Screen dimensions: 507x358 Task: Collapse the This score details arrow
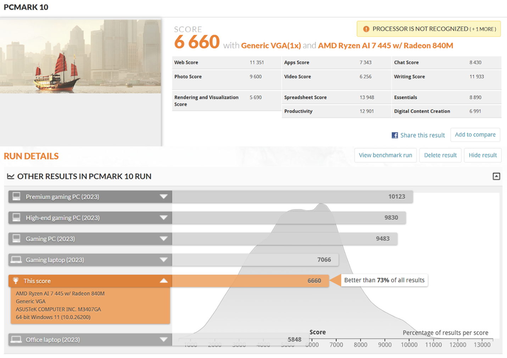163,281
